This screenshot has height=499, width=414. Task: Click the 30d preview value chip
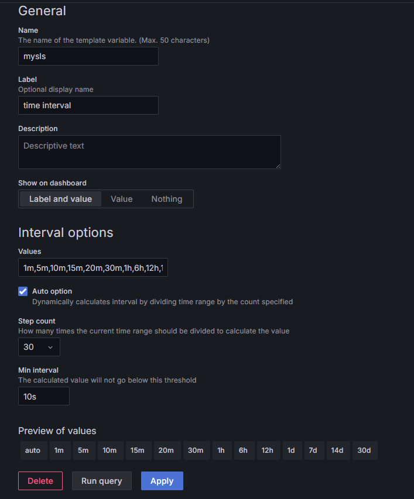coord(364,450)
